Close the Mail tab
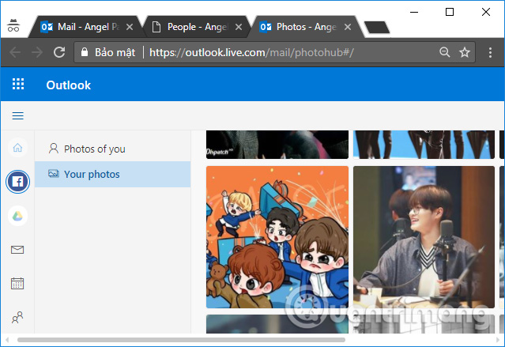This screenshot has height=347, width=505. pos(130,27)
